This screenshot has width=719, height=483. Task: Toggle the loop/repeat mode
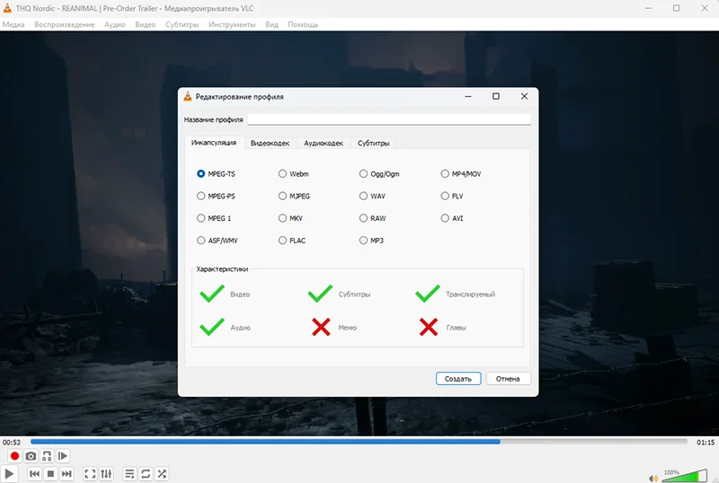tap(146, 473)
